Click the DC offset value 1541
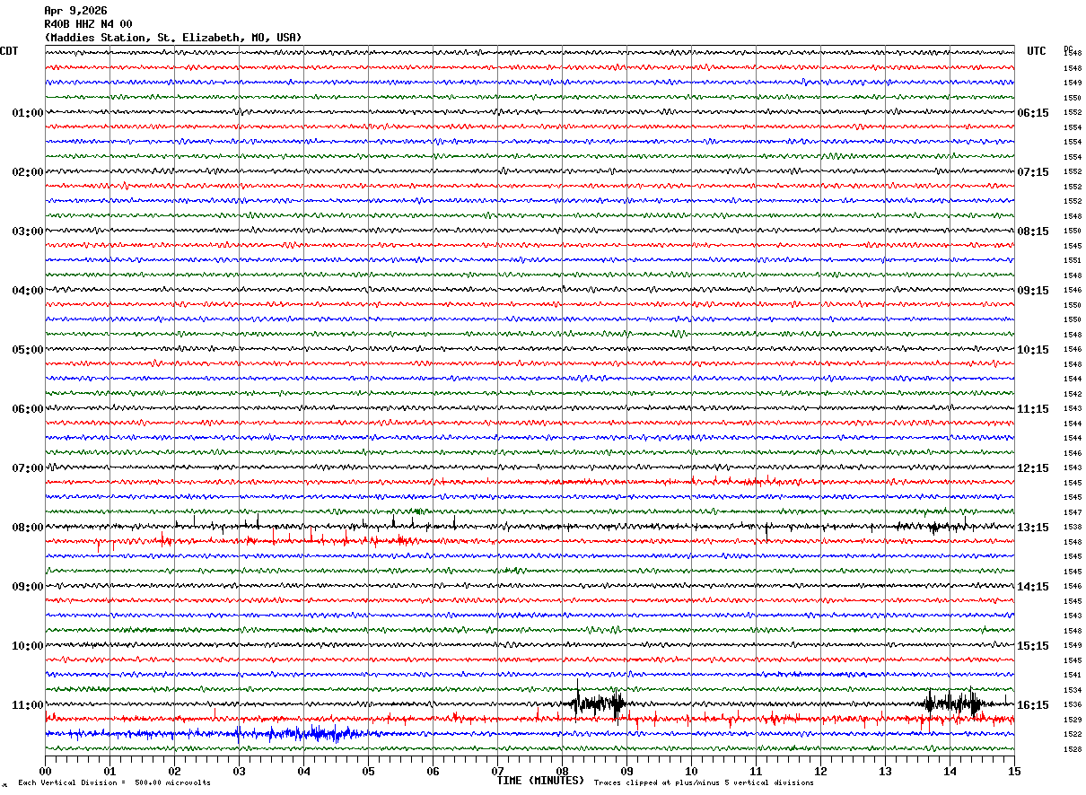 pos(1072,675)
